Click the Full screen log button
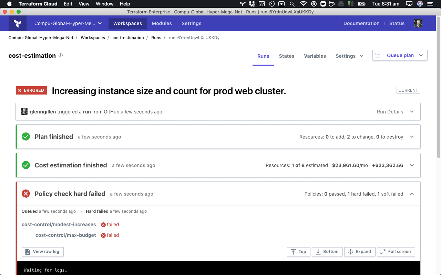The width and height of the screenshot is (441, 275). pos(396,252)
